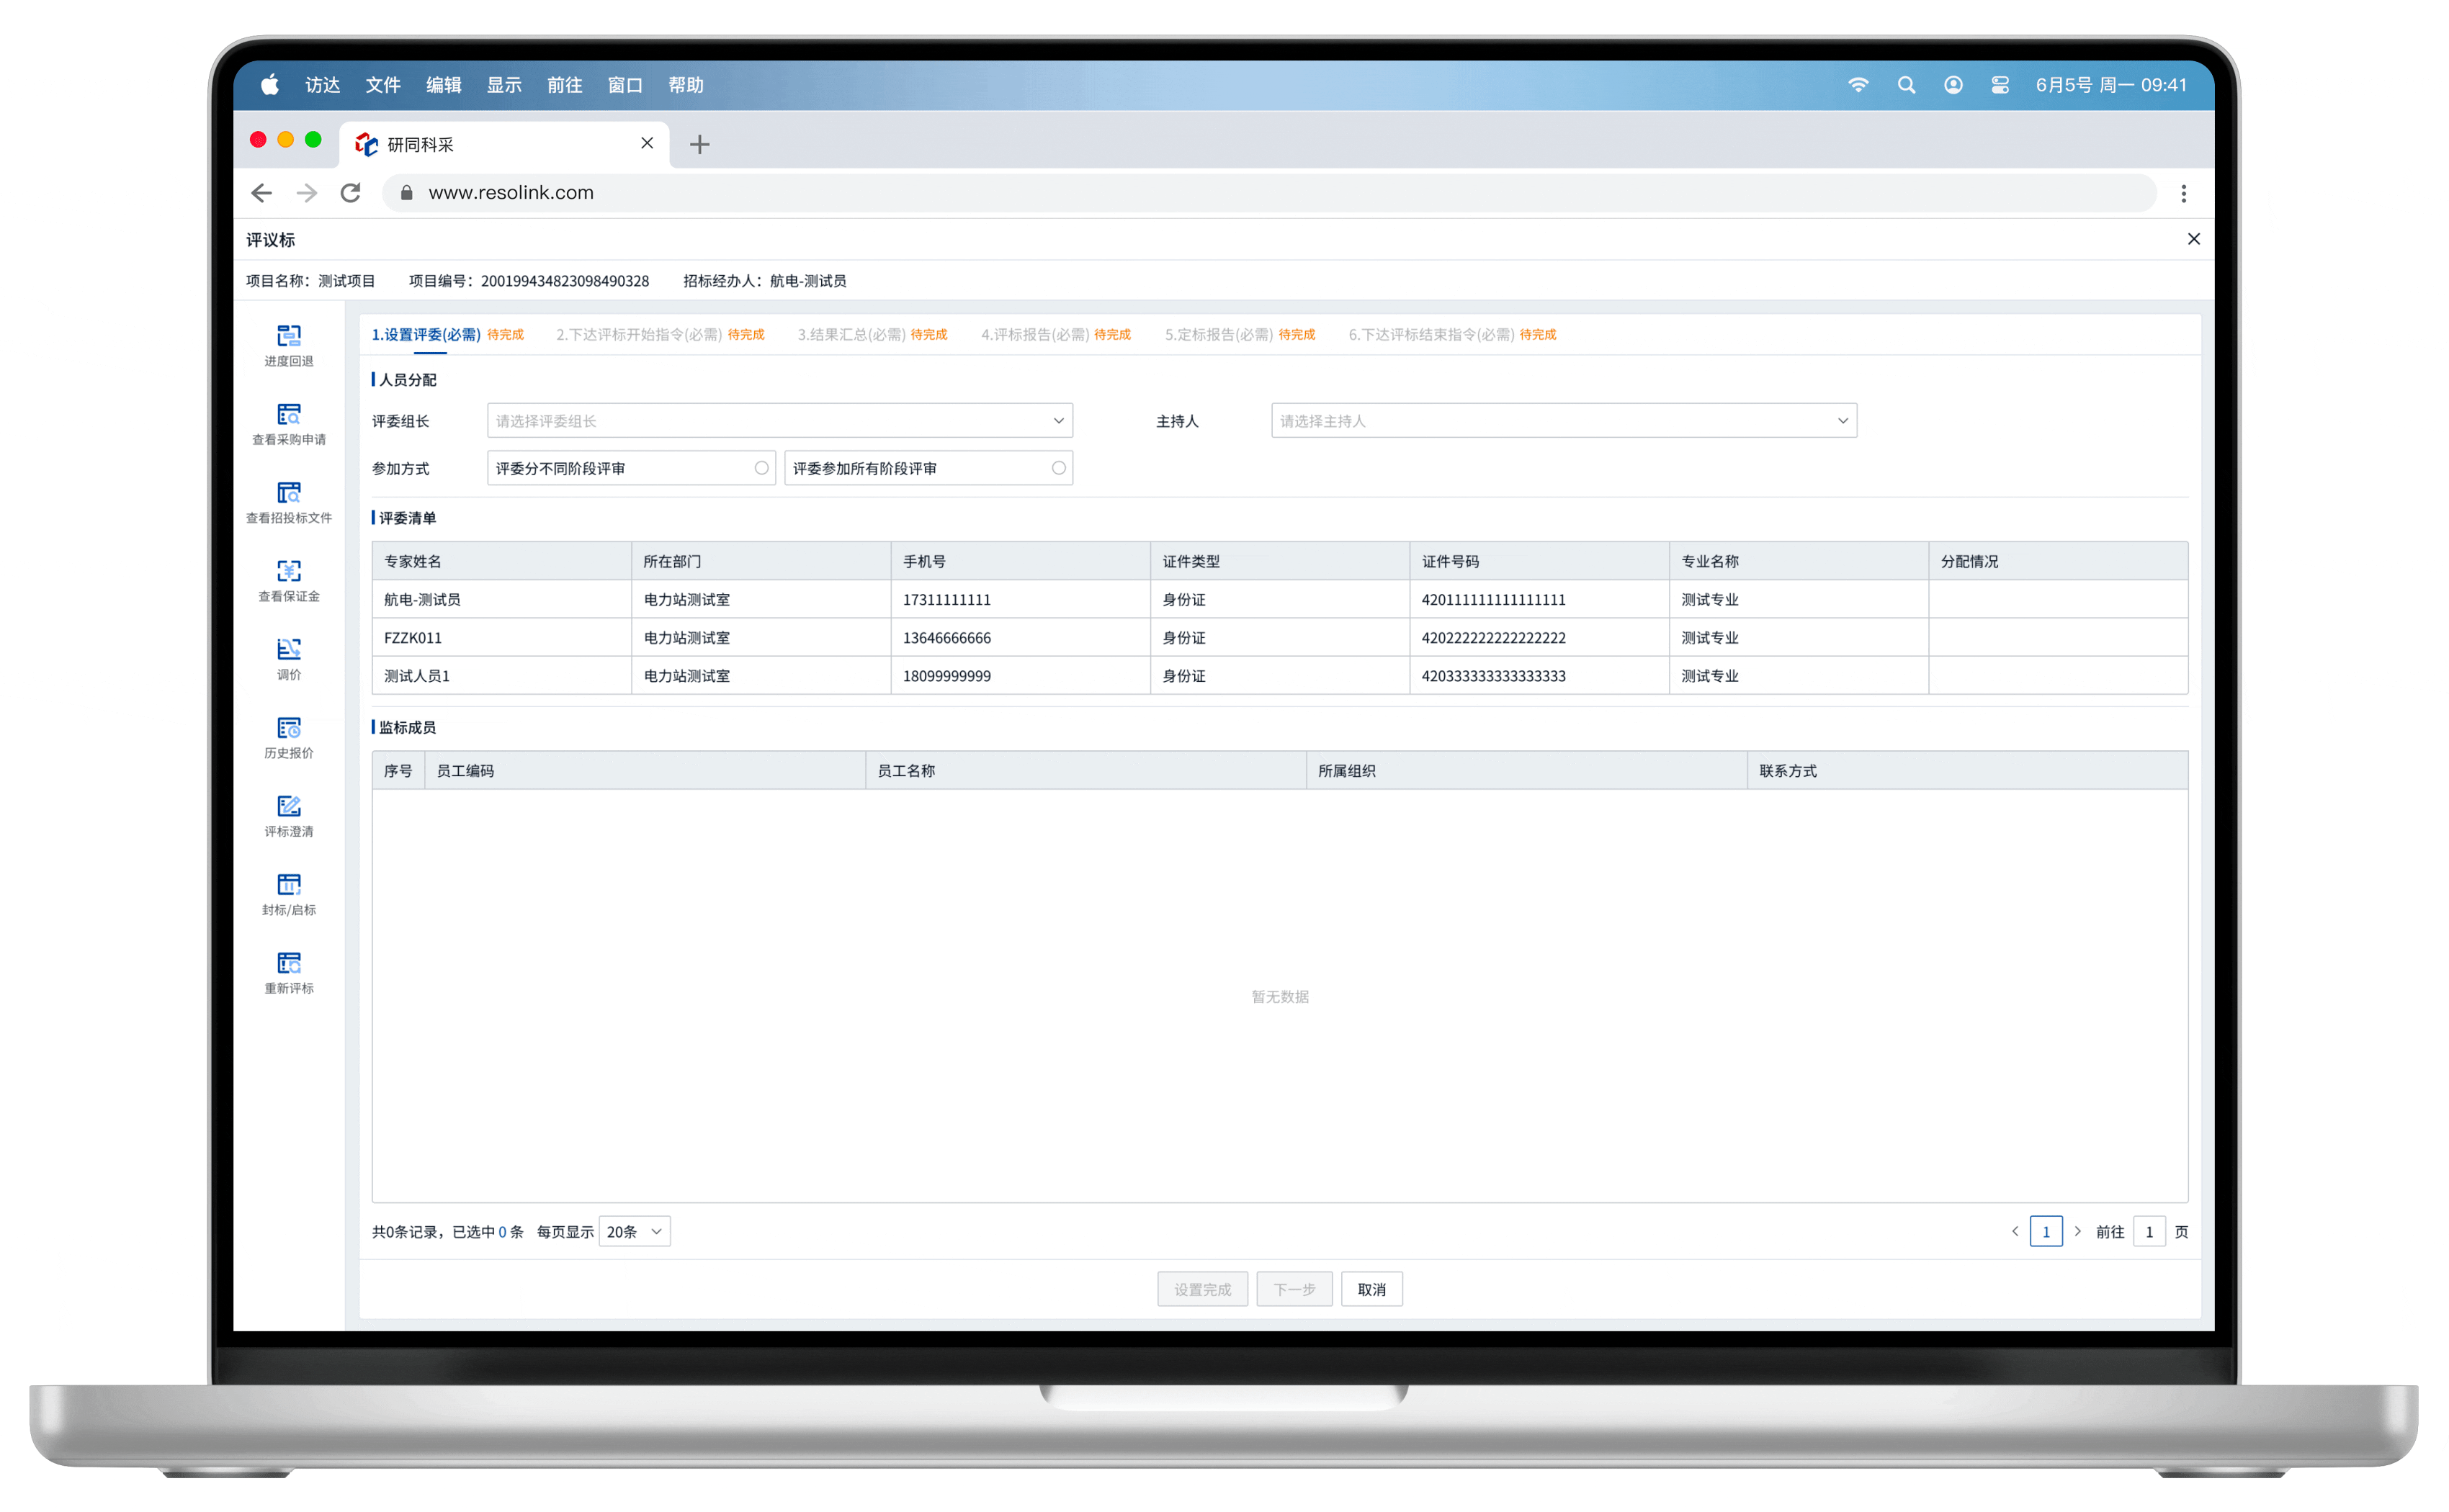Open the browser three-dot menu
The image size is (2449, 1512).
2183,193
